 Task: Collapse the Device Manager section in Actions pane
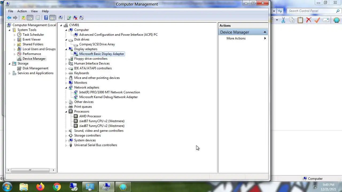click(x=265, y=32)
